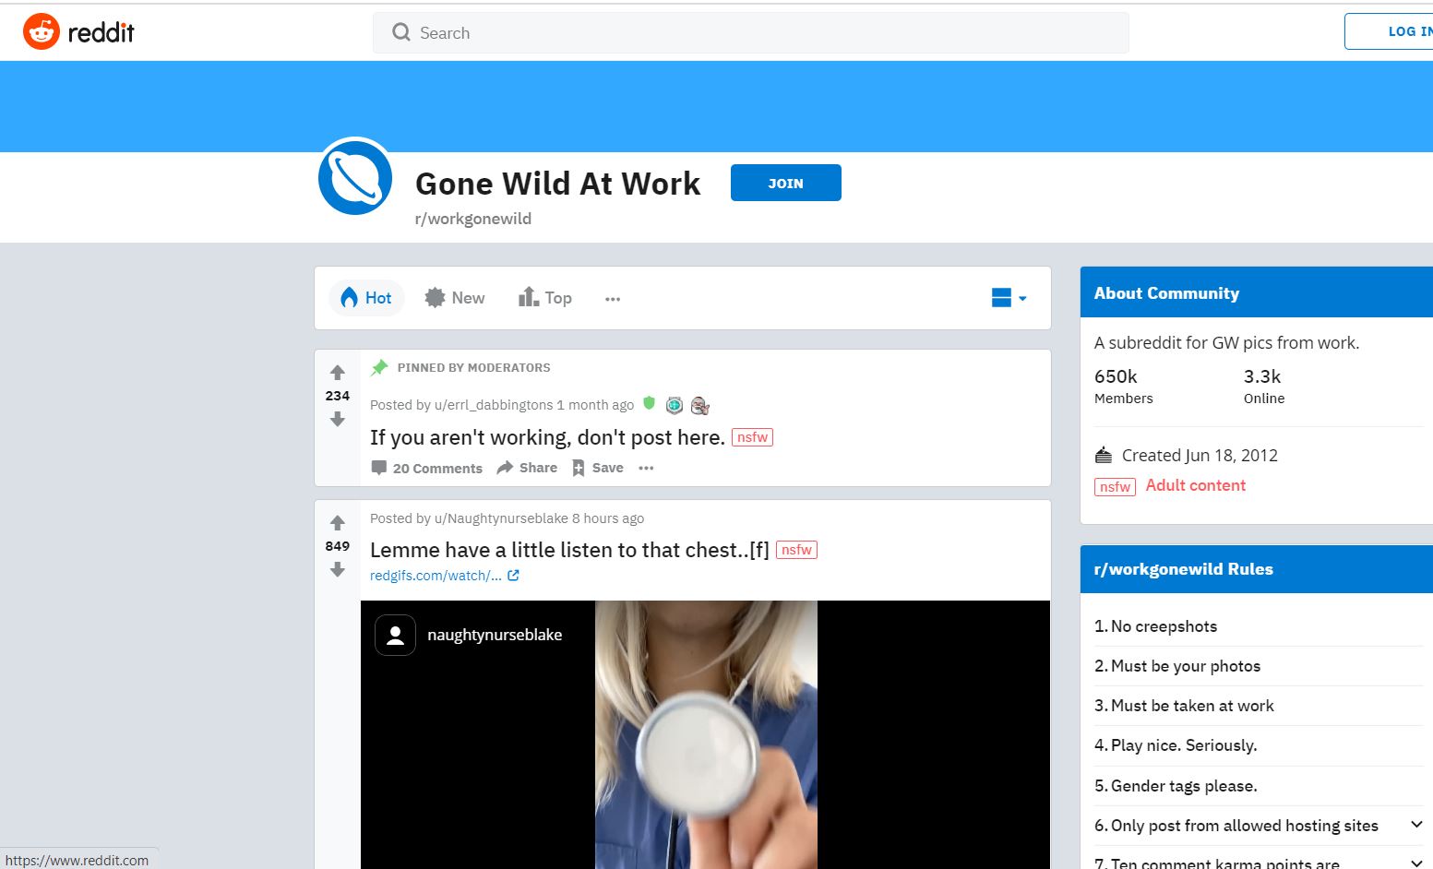Downvote the pinned moderator post
The image size is (1433, 869).
click(338, 420)
